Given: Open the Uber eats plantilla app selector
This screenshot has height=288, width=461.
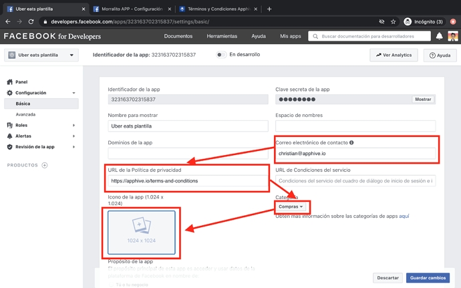Looking at the screenshot, I should tap(41, 55).
